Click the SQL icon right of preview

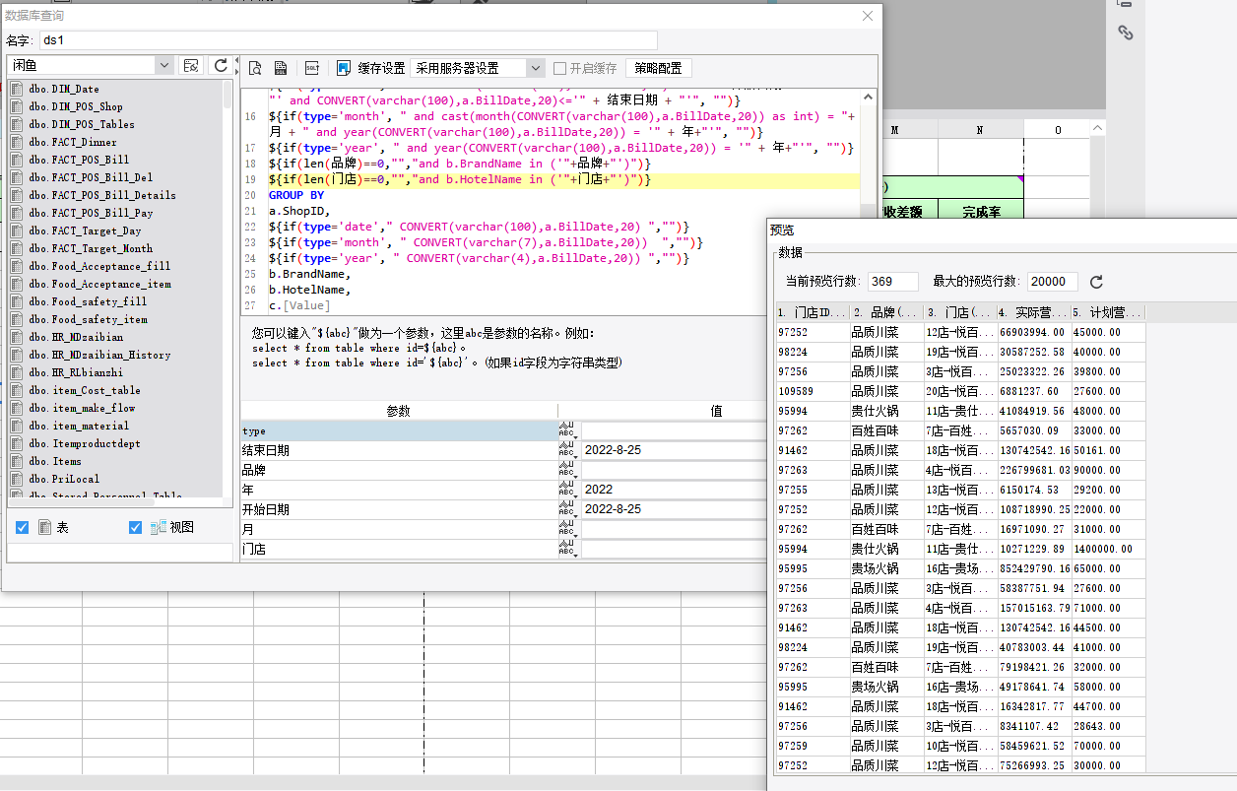pos(281,68)
